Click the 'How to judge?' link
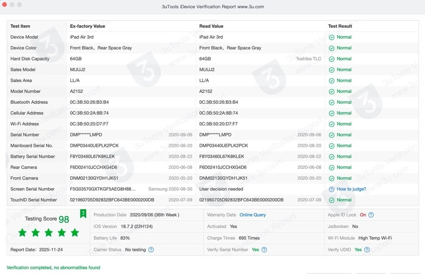 [x=351, y=189]
